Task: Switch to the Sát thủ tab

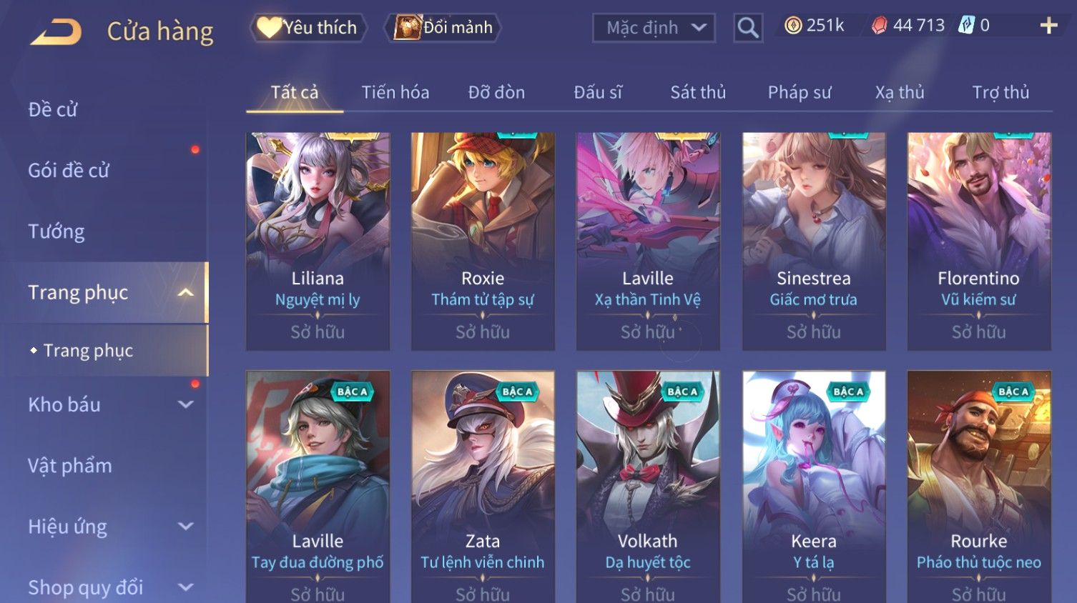Action: 697,92
